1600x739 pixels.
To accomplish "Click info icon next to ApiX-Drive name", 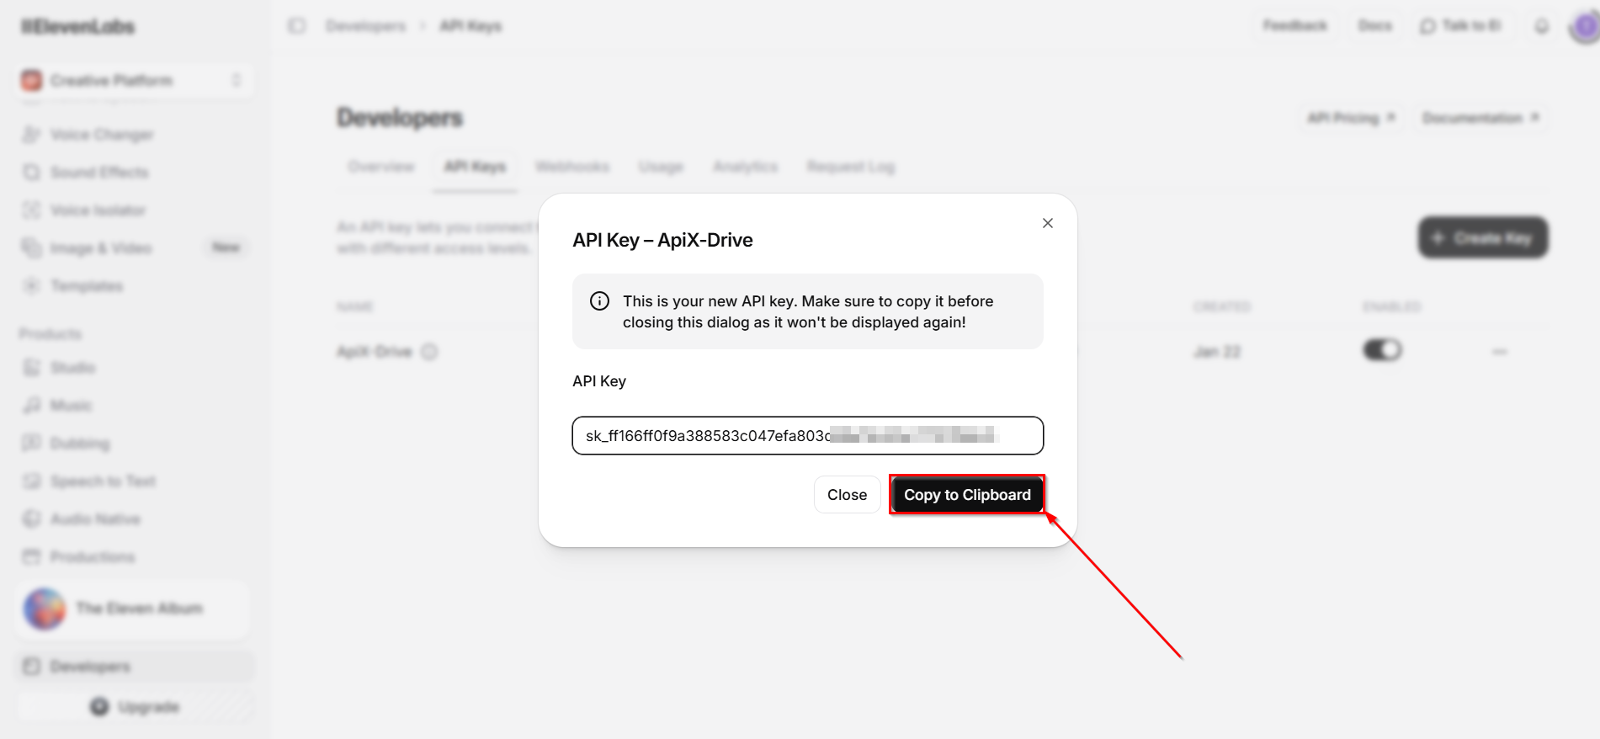I will (429, 352).
